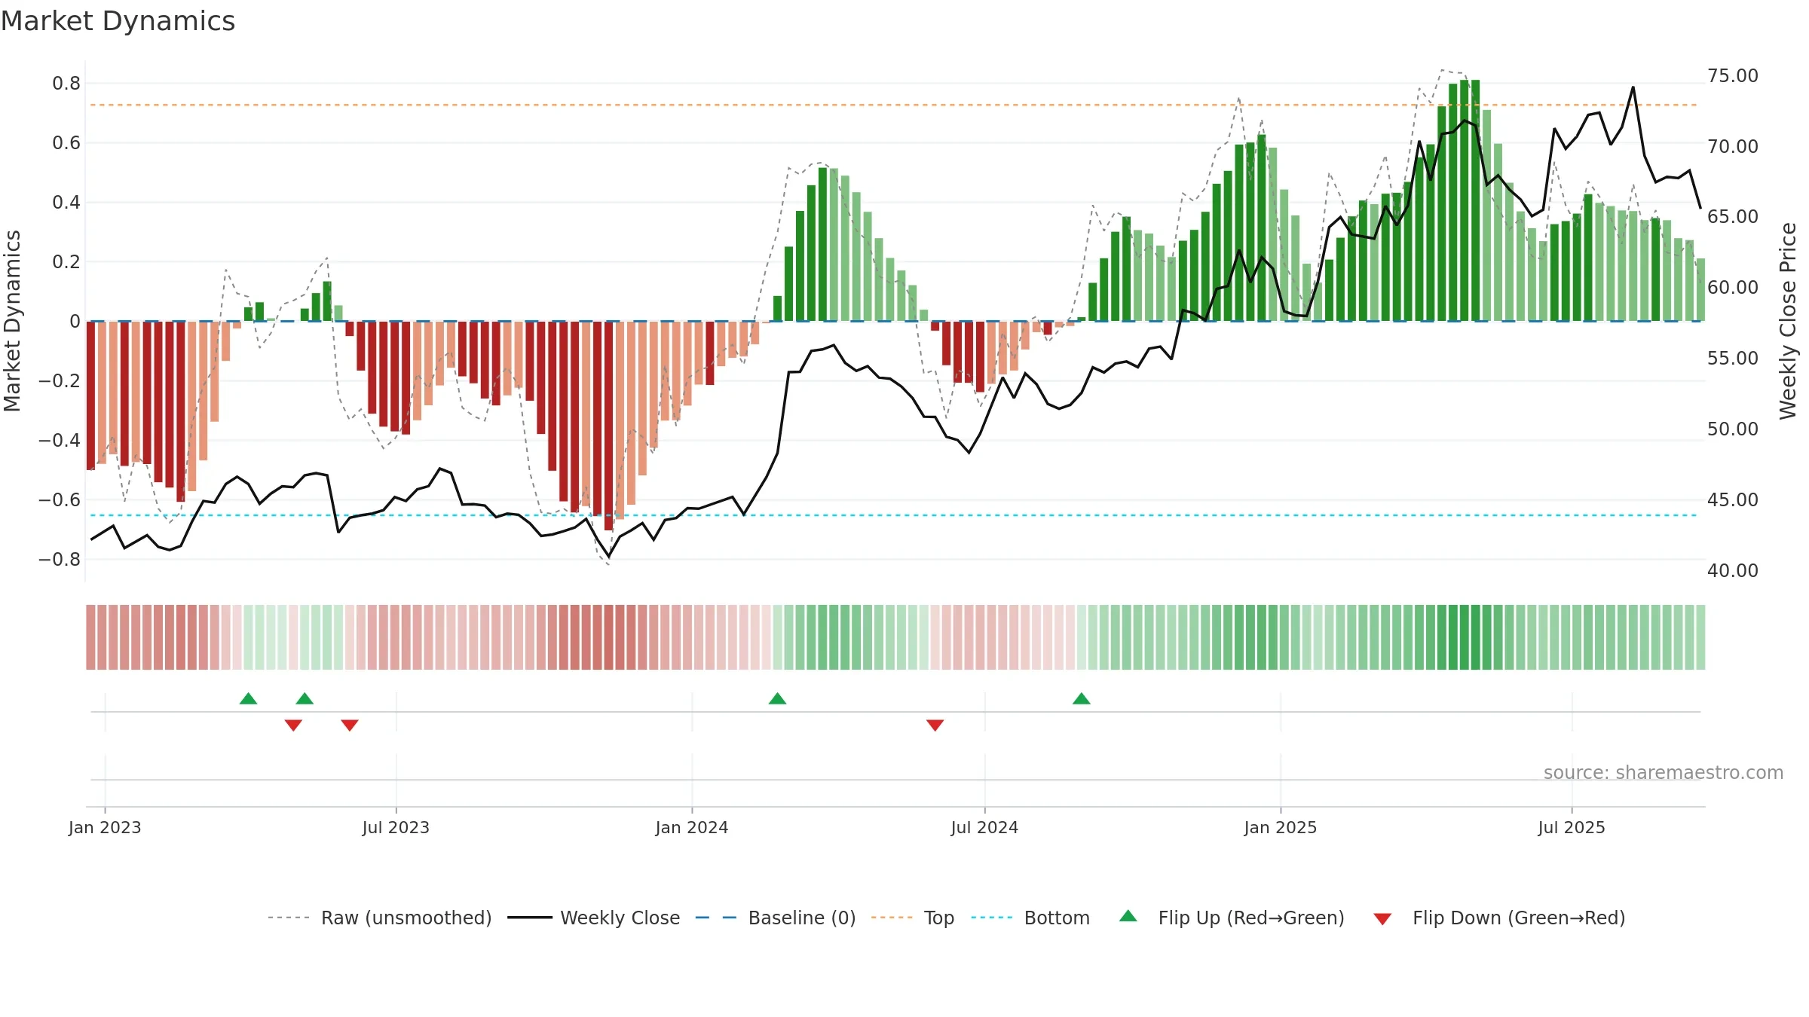Click the Jul 2024 x-axis label
1809x1017 pixels.
point(984,827)
